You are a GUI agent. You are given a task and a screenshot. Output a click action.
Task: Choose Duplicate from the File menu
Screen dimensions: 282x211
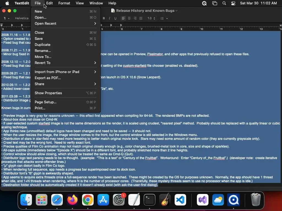click(x=66, y=45)
